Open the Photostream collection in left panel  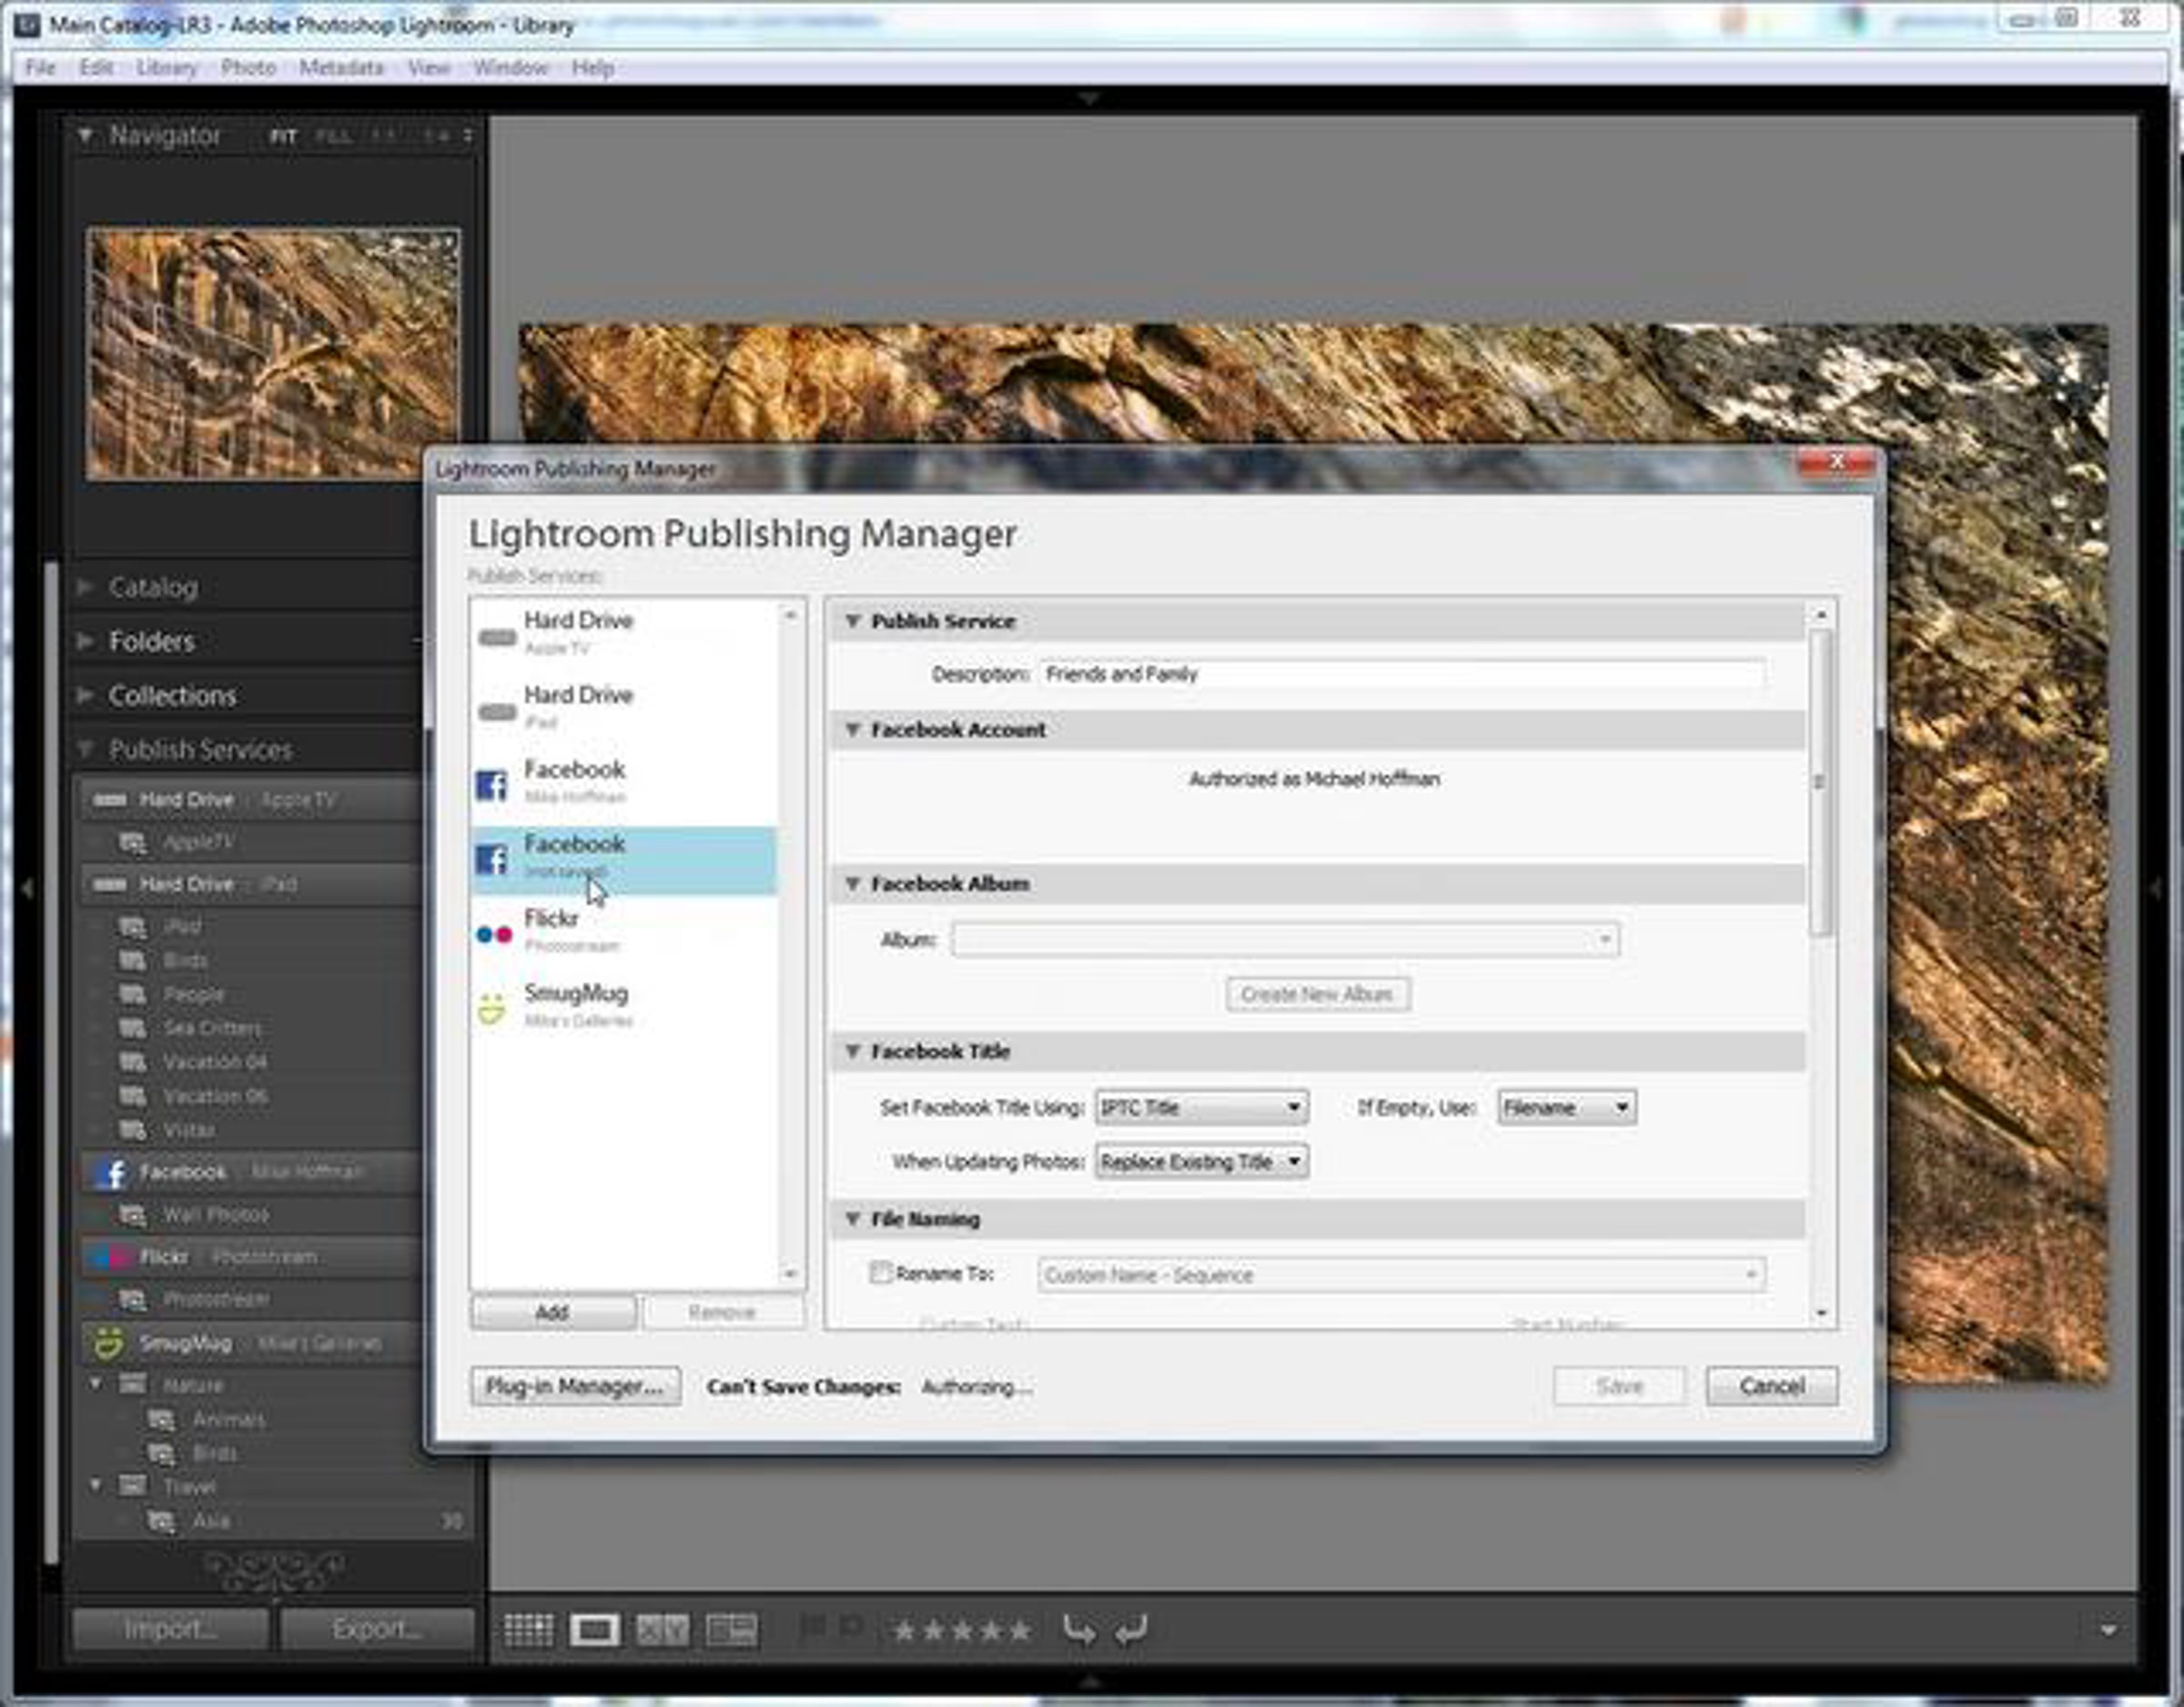click(215, 1299)
